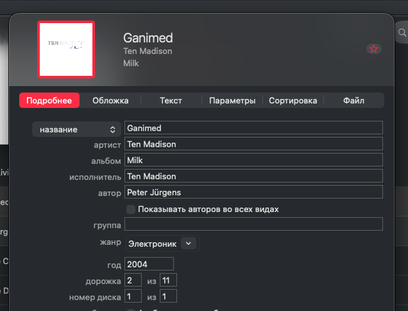
Task: Click the Milk album name in header
Action: [131, 63]
